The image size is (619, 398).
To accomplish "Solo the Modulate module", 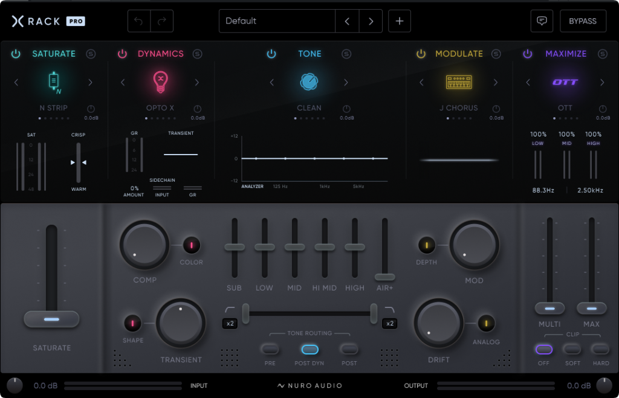I will pyautogui.click(x=496, y=54).
